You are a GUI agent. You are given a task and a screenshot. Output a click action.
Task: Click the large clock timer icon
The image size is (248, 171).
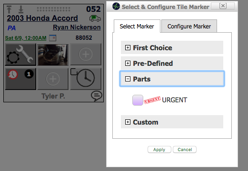pos(86,79)
